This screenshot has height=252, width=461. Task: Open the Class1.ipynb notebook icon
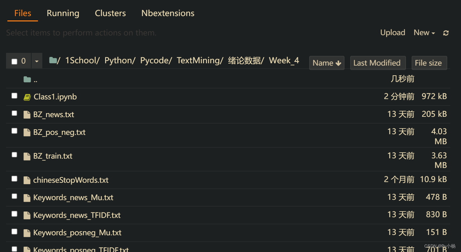pyautogui.click(x=27, y=97)
